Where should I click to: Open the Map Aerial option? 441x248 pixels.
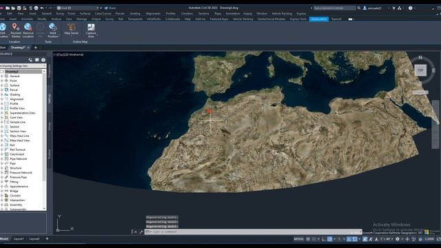pos(71,29)
